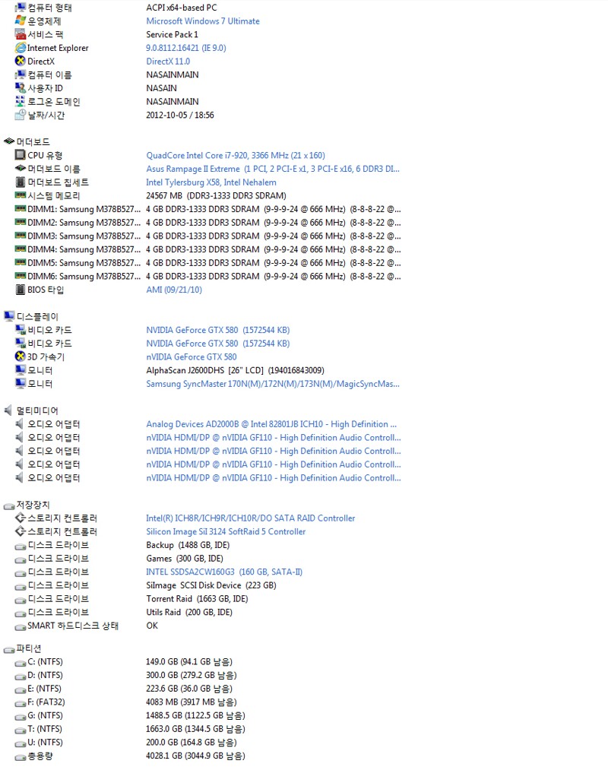Select the DIMM1 memory module icon
608x770 pixels.
(x=20, y=209)
